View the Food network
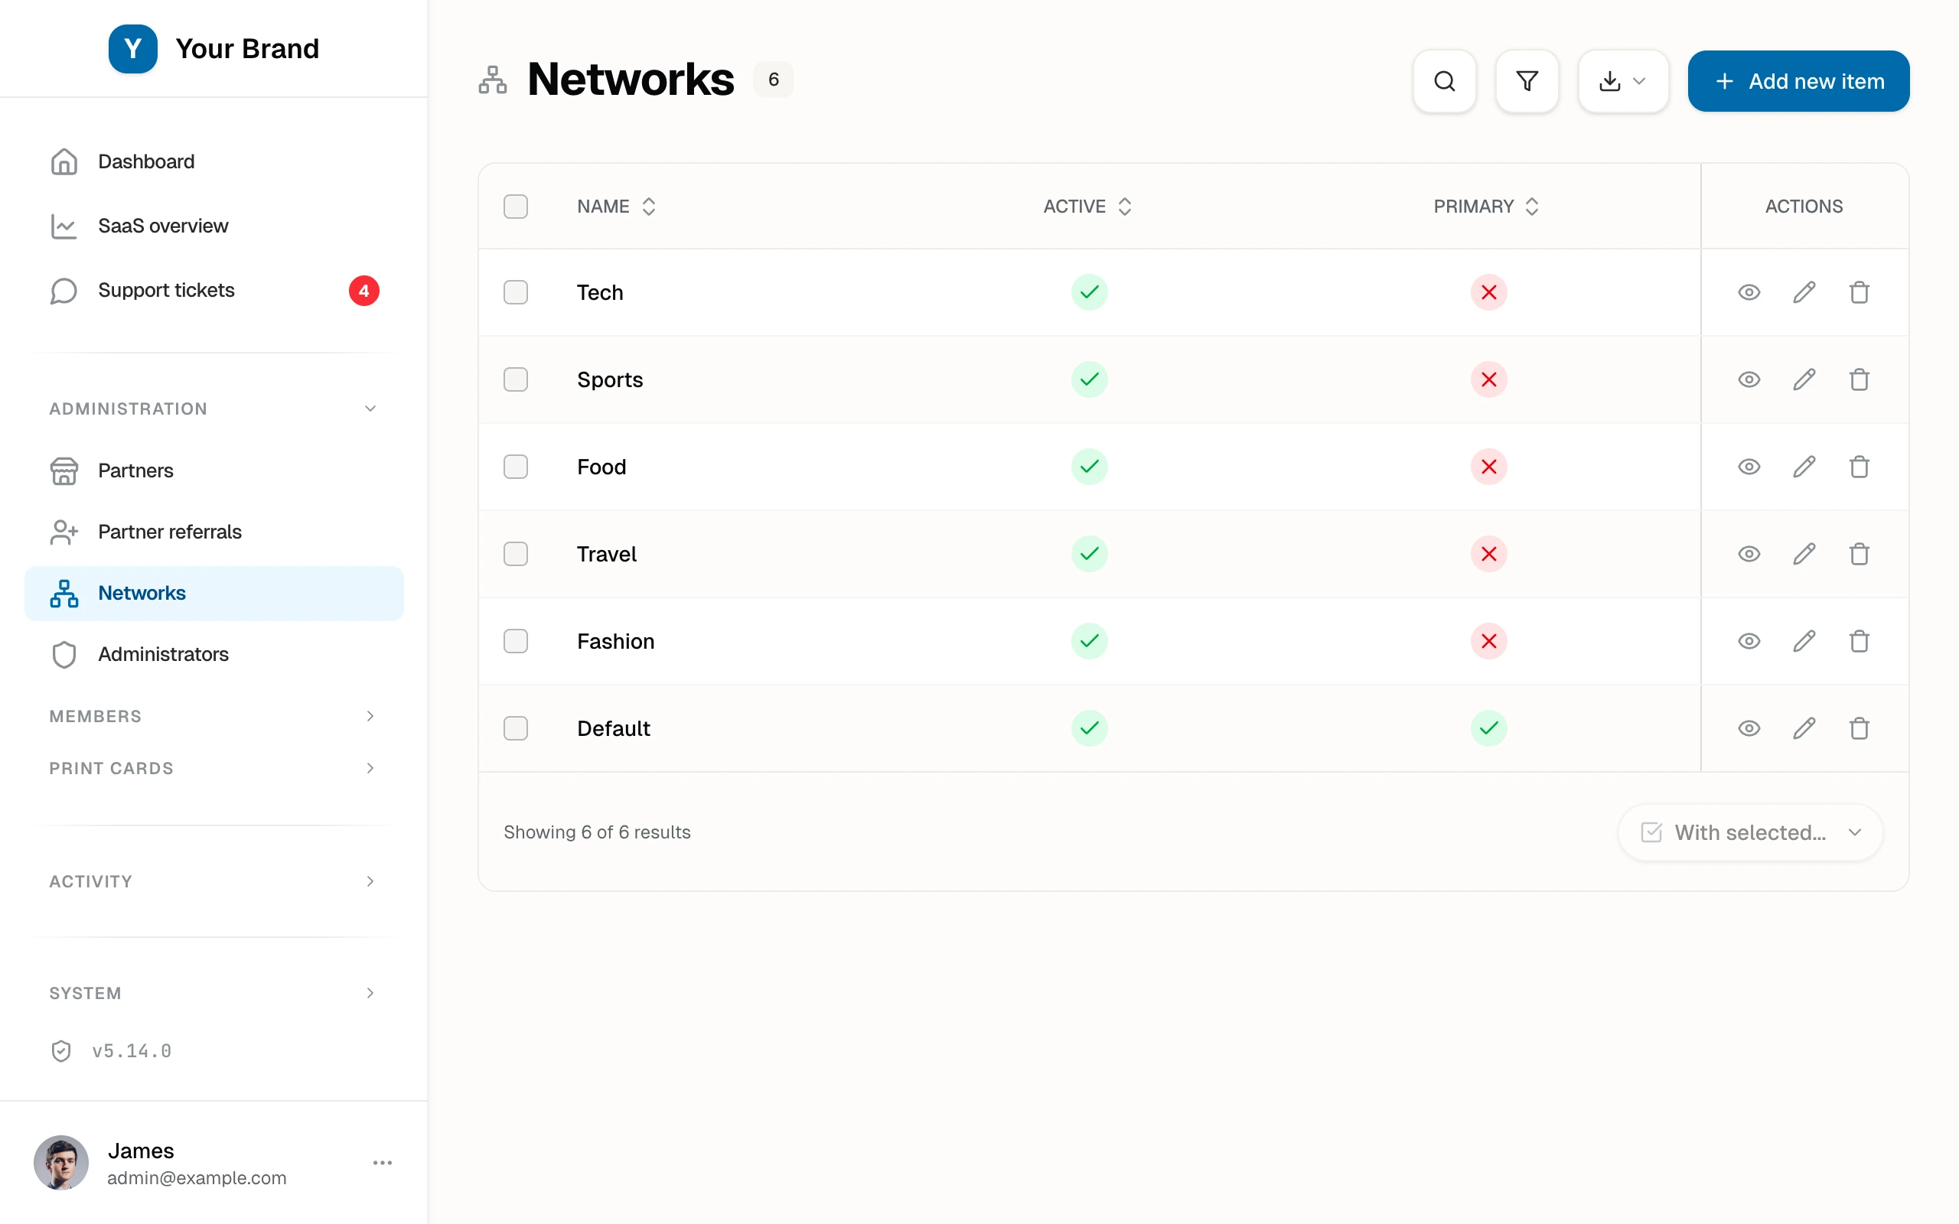 click(1749, 467)
